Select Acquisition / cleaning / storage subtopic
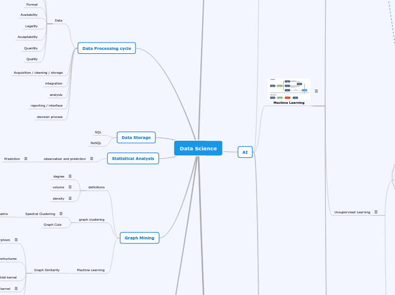 coord(38,73)
